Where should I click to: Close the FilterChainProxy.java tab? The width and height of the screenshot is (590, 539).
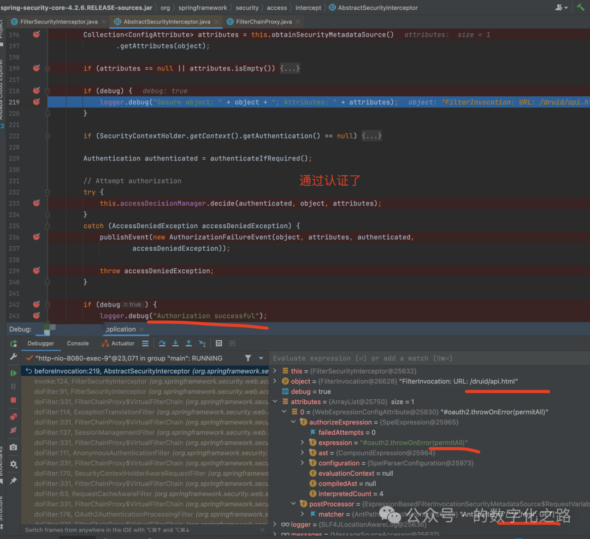[298, 22]
